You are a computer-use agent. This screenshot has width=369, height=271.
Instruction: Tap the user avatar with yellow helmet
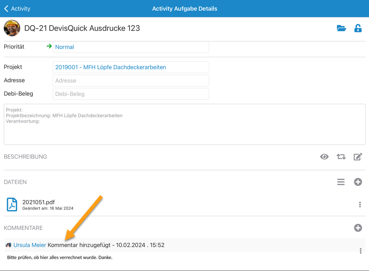click(x=12, y=28)
